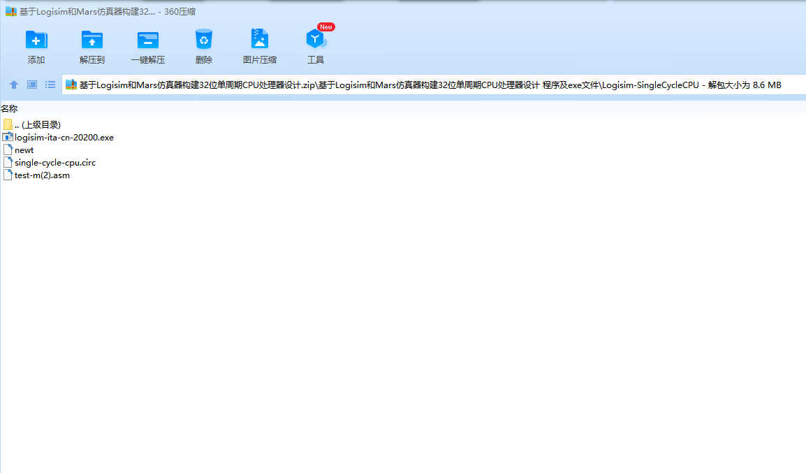Select the file named newt
This screenshot has height=473, width=806.
(24, 150)
